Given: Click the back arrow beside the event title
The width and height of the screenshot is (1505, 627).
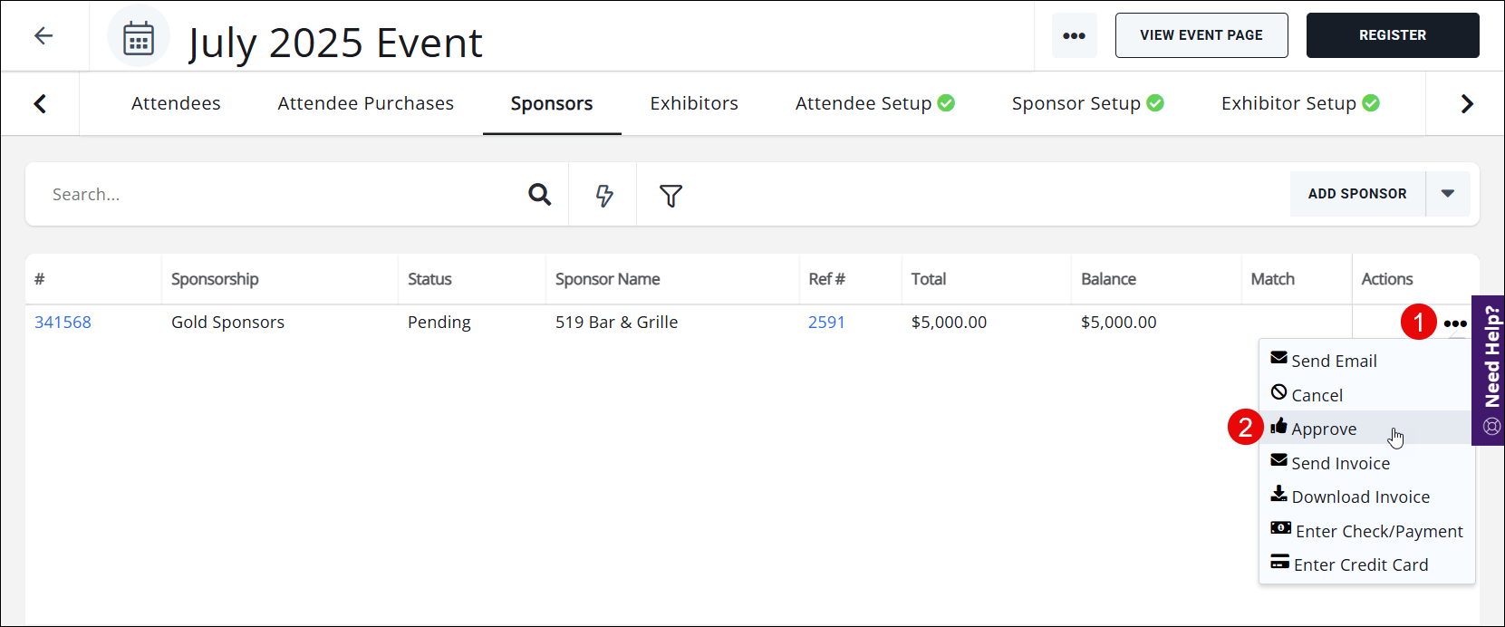Looking at the screenshot, I should coord(43,35).
